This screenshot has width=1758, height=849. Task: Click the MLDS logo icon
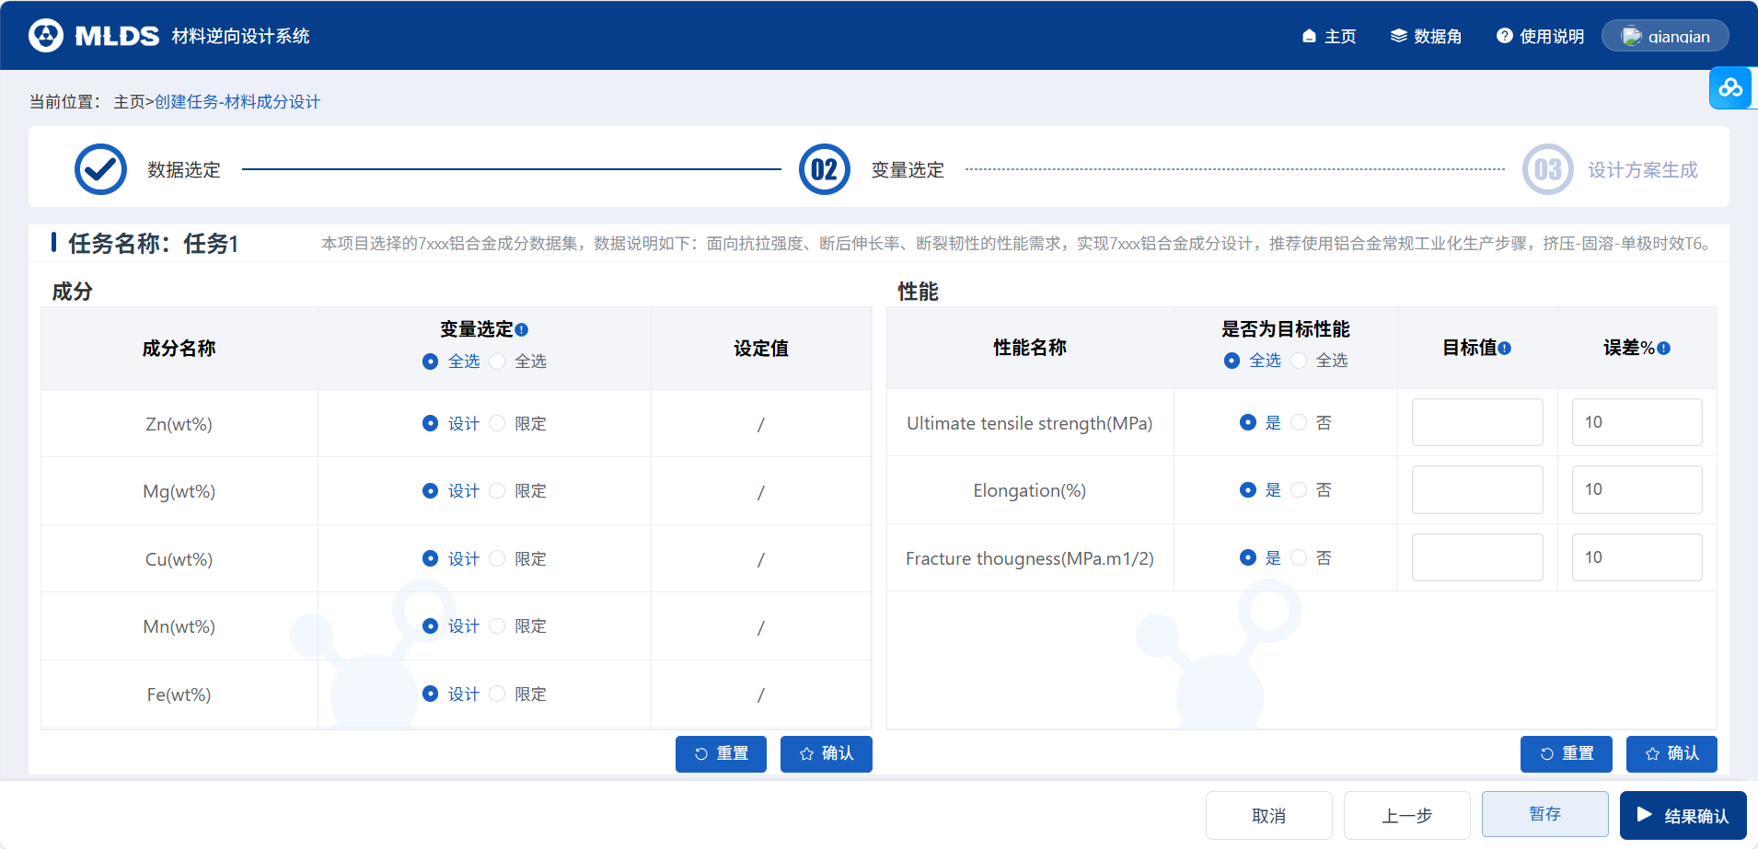[x=46, y=36]
